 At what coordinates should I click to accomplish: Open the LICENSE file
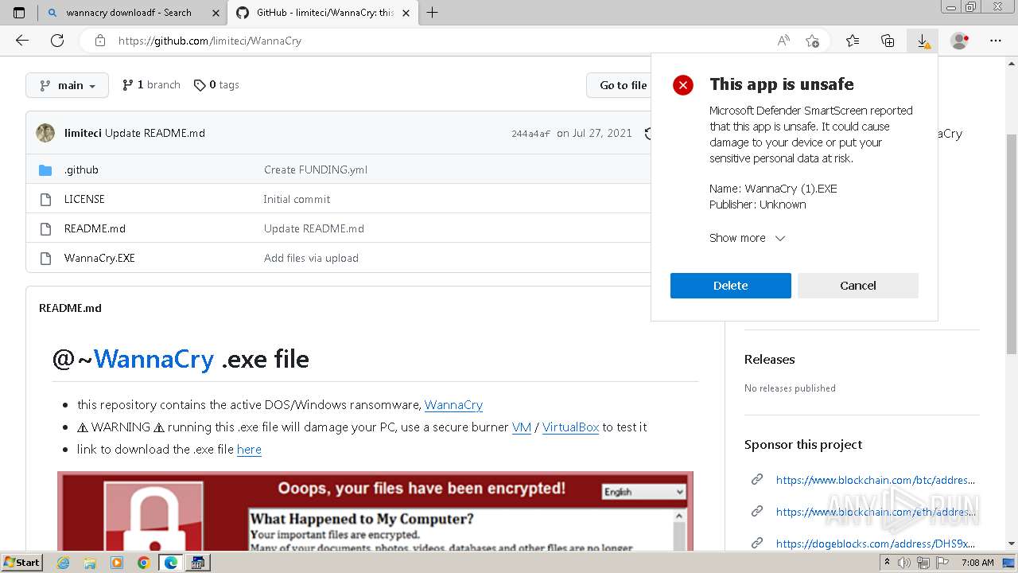(84, 199)
